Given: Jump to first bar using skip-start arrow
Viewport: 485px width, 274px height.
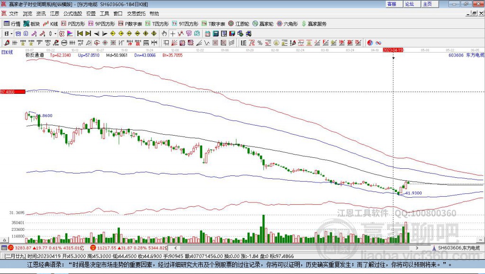Looking at the screenshot, I should tap(80, 33).
